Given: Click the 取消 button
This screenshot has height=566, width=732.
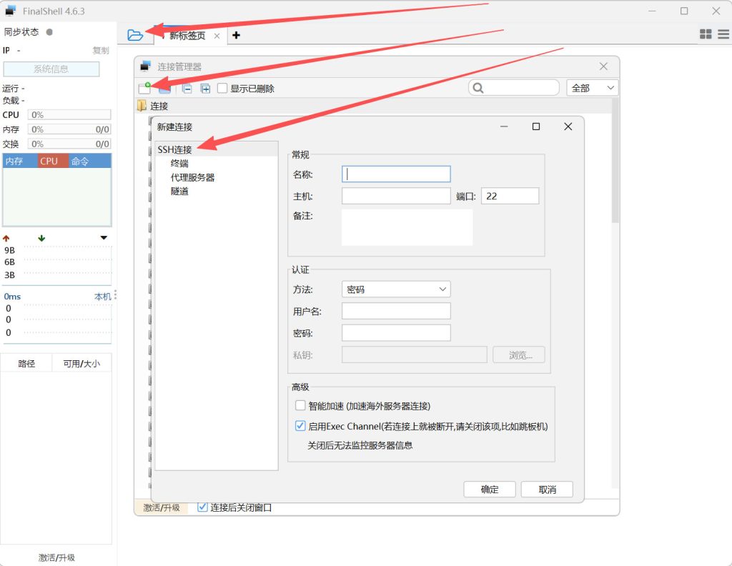Looking at the screenshot, I should 547,490.
